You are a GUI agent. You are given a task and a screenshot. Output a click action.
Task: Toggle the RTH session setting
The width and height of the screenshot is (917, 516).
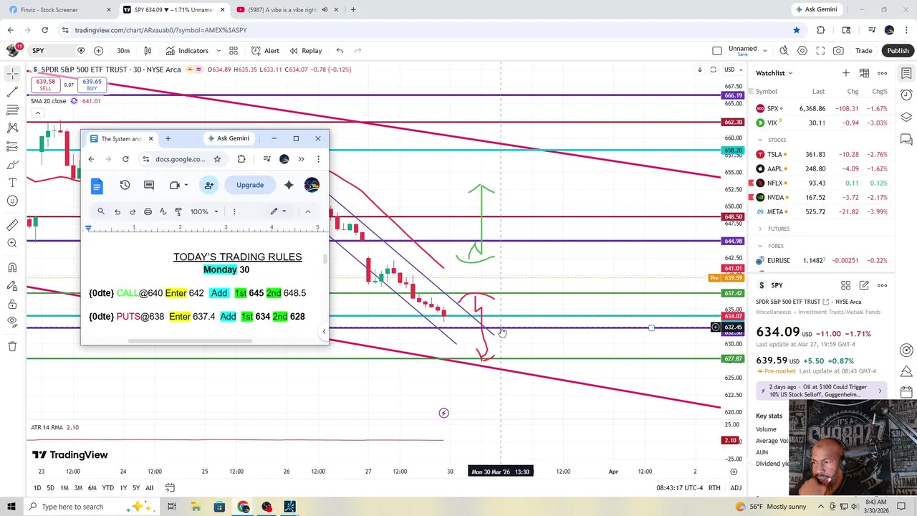pyautogui.click(x=714, y=488)
